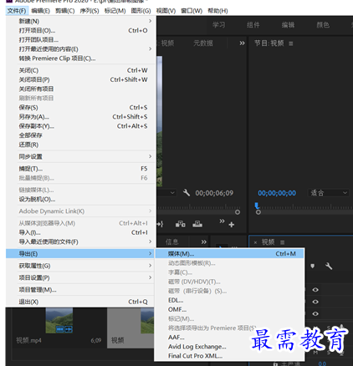
Task: Choose 另存为(A)... menu entry
Action: click(81, 117)
